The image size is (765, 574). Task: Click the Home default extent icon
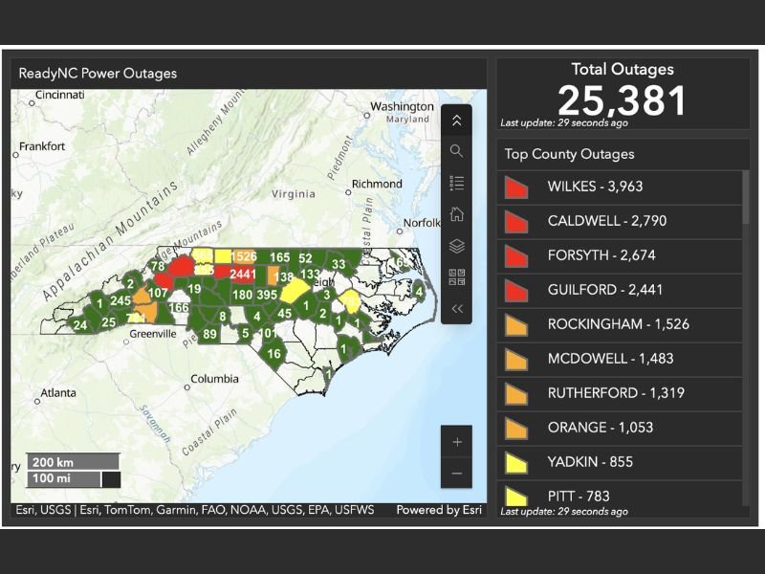[x=458, y=213]
